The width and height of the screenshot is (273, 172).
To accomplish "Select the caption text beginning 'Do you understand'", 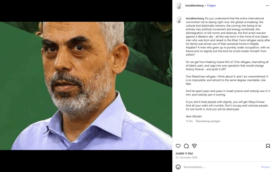I will 228,36.
